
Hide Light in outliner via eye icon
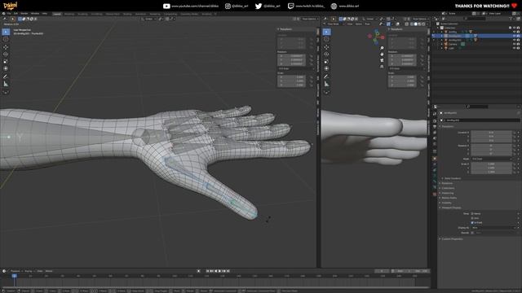[514, 48]
